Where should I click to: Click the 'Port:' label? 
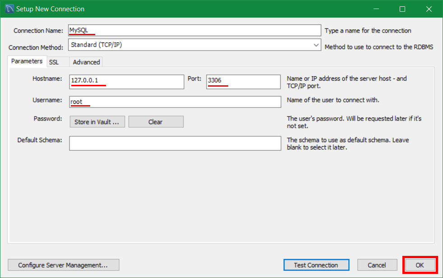click(194, 79)
